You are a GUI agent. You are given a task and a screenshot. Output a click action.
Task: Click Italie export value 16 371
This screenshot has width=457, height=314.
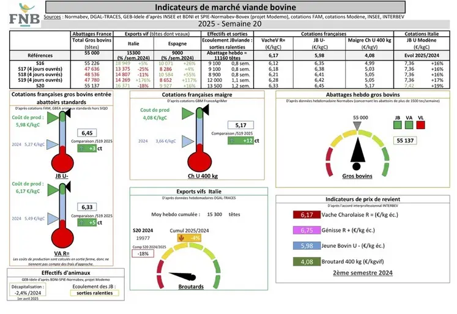tap(122, 86)
